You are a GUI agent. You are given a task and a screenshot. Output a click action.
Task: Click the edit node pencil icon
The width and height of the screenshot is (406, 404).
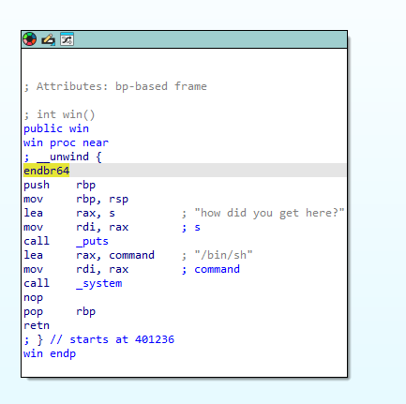click(49, 39)
